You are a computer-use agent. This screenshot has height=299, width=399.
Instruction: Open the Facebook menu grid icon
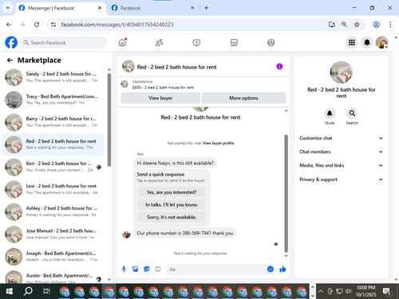[x=352, y=42]
